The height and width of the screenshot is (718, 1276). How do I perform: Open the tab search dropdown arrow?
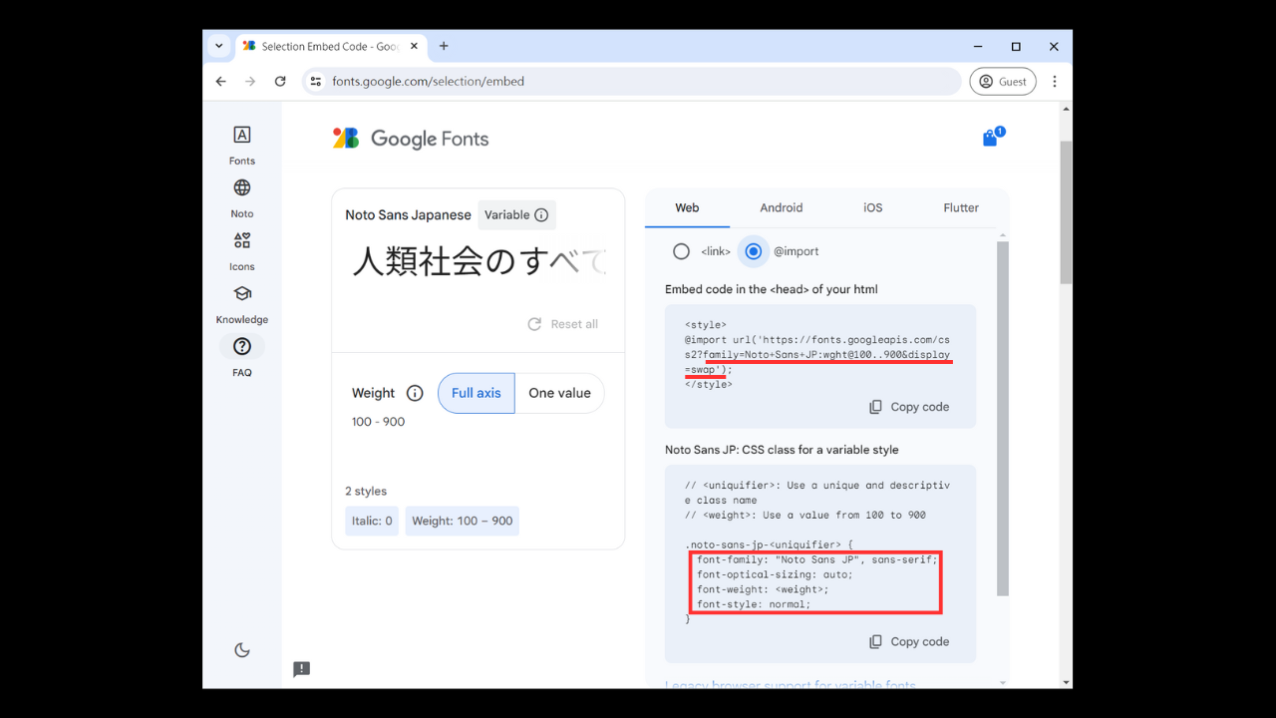(x=219, y=46)
